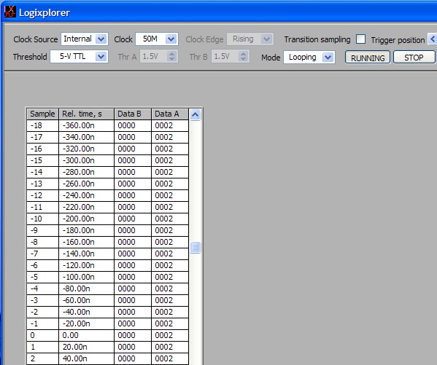Image resolution: width=437 pixels, height=365 pixels.
Task: Click the Thr B voltage stepper arrows
Action: click(x=243, y=57)
